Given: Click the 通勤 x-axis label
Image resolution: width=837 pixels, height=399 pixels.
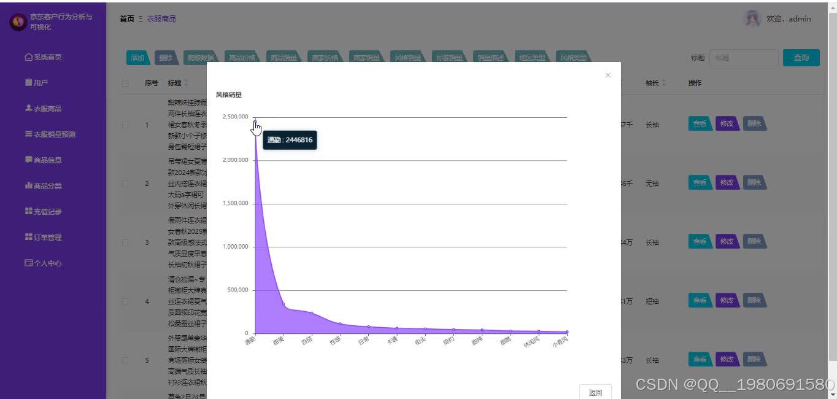Looking at the screenshot, I should point(250,340).
